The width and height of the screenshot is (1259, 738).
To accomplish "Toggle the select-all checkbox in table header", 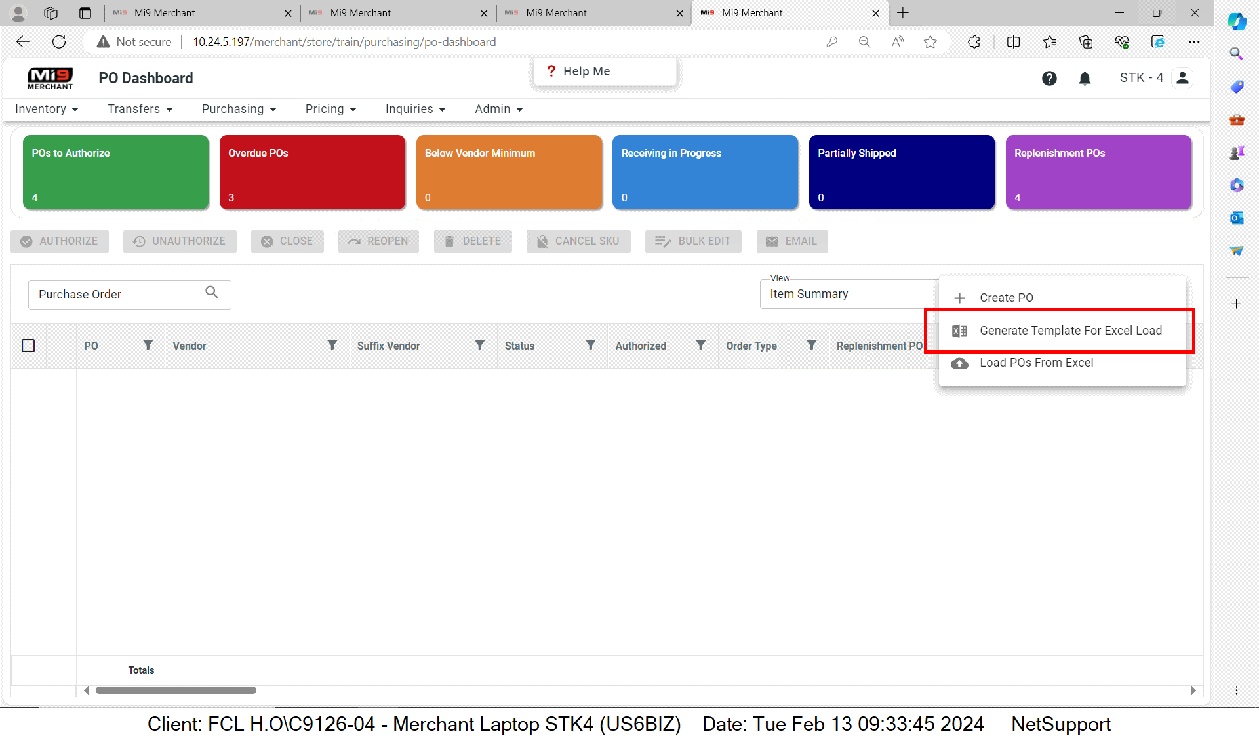I will click(28, 346).
